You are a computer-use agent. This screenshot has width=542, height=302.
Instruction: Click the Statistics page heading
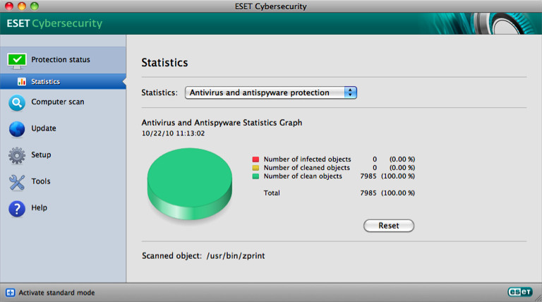(164, 63)
